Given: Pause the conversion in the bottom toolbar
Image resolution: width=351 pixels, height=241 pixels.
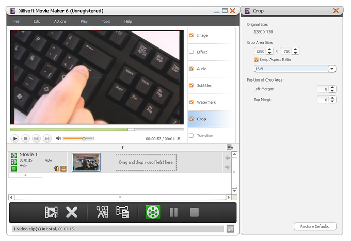Looking at the screenshot, I should point(174,212).
